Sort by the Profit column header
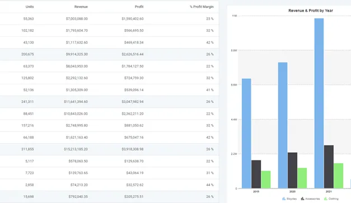 (139, 7)
